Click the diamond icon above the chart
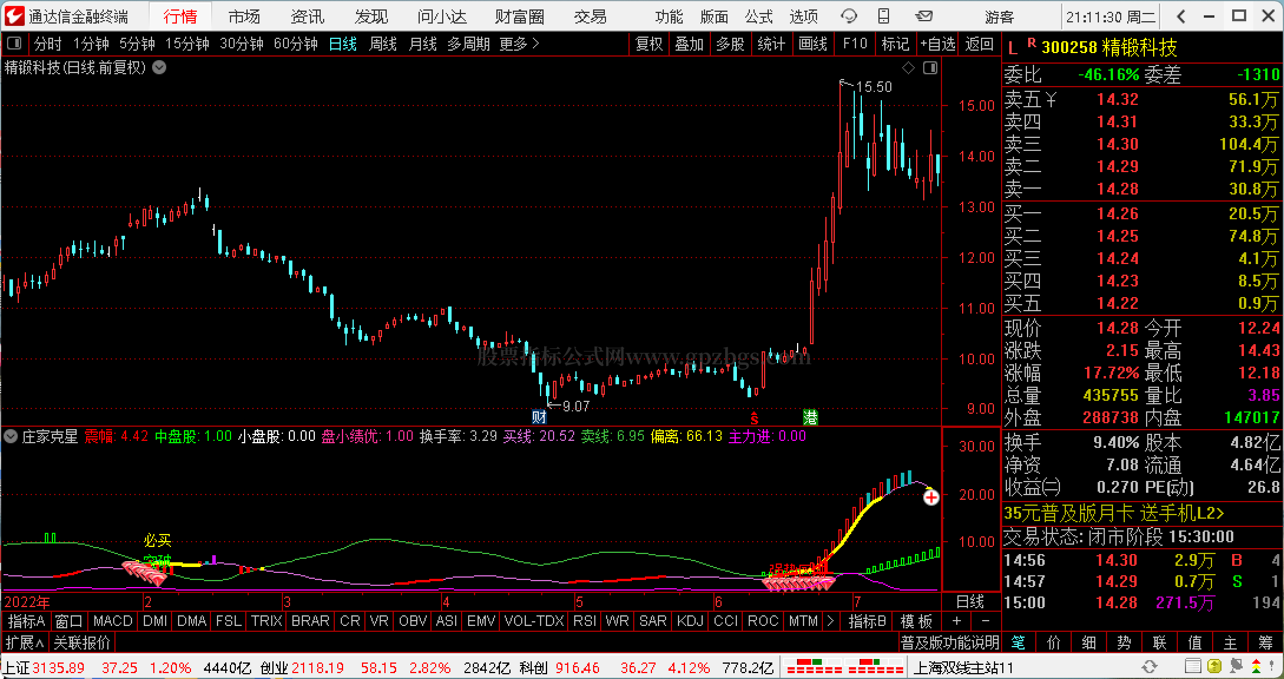1284x679 pixels. coord(908,68)
